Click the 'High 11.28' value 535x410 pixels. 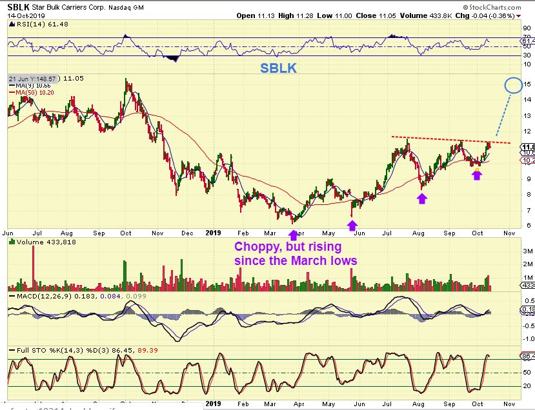[x=296, y=15]
